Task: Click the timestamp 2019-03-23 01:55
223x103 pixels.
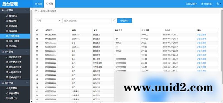Action: tap(170, 35)
